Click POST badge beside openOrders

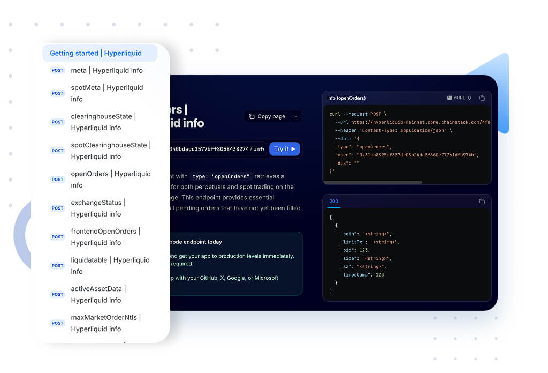click(57, 180)
